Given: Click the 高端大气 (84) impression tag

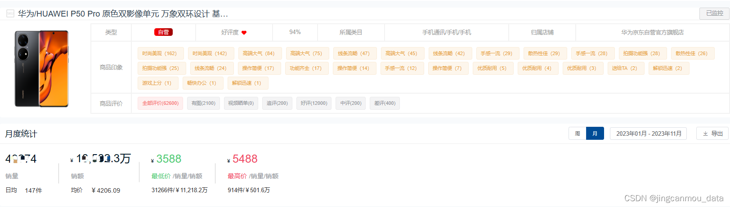Looking at the screenshot, I should point(260,53).
